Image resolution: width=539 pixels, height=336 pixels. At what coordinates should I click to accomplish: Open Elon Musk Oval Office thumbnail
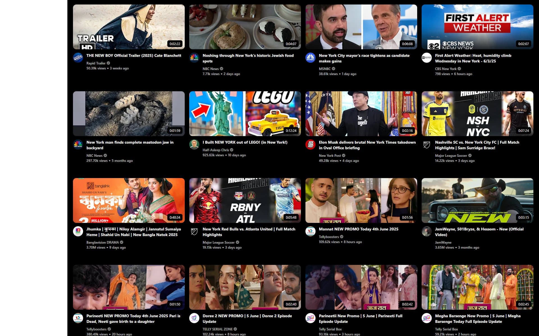tap(361, 114)
